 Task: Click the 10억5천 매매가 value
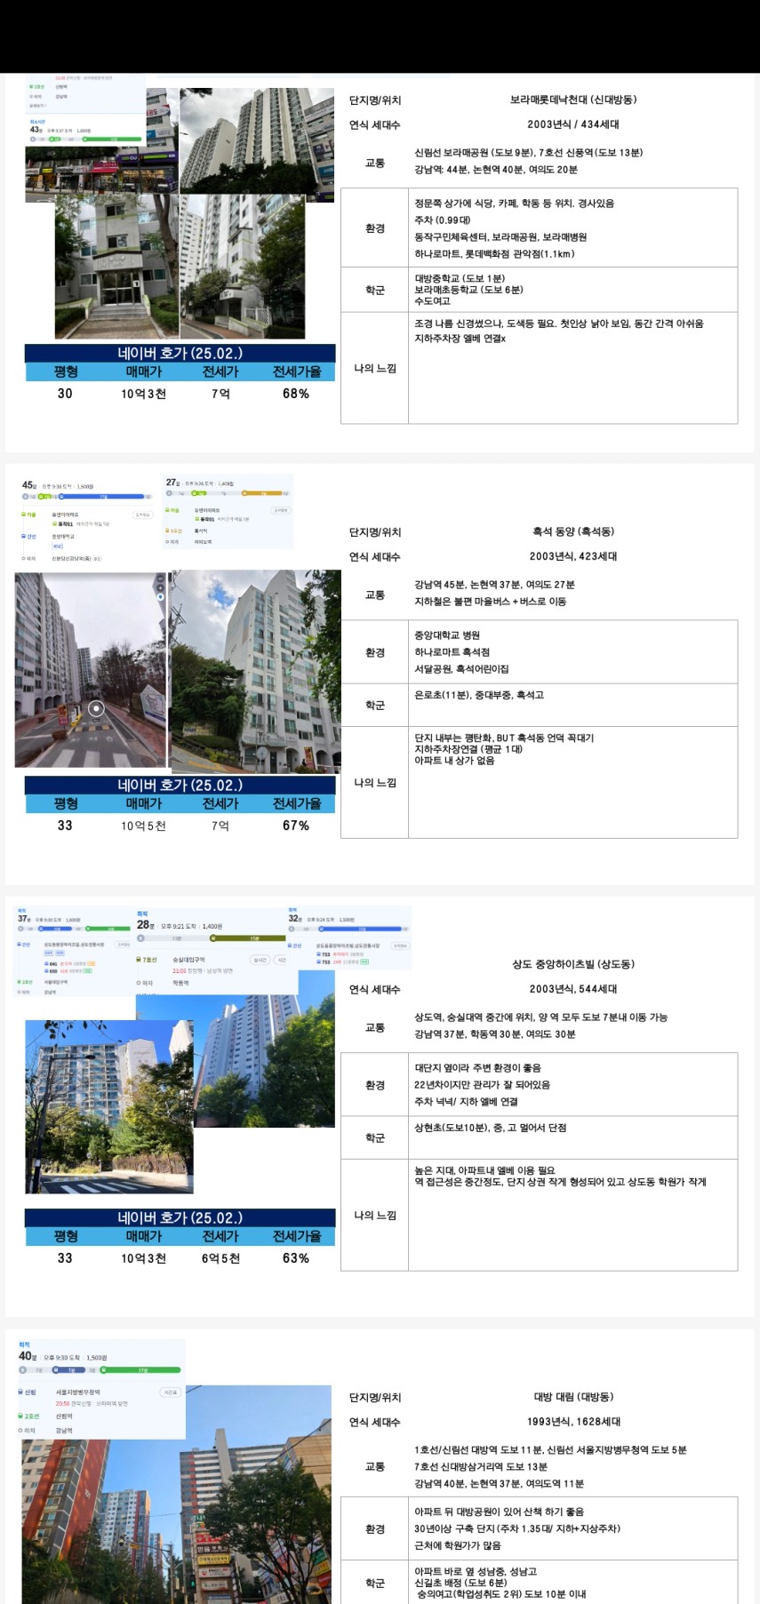(143, 826)
